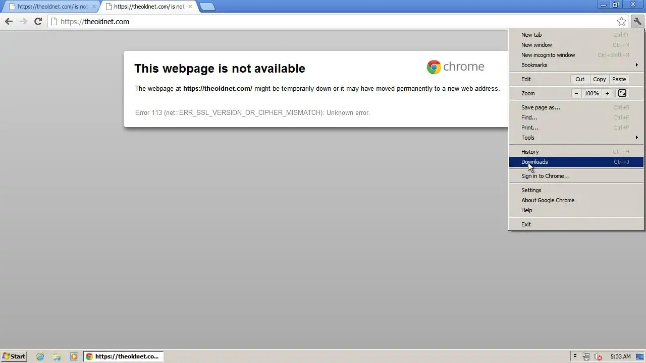This screenshot has width=646, height=363.
Task: Click the page icon in the address bar
Action: 55,21
